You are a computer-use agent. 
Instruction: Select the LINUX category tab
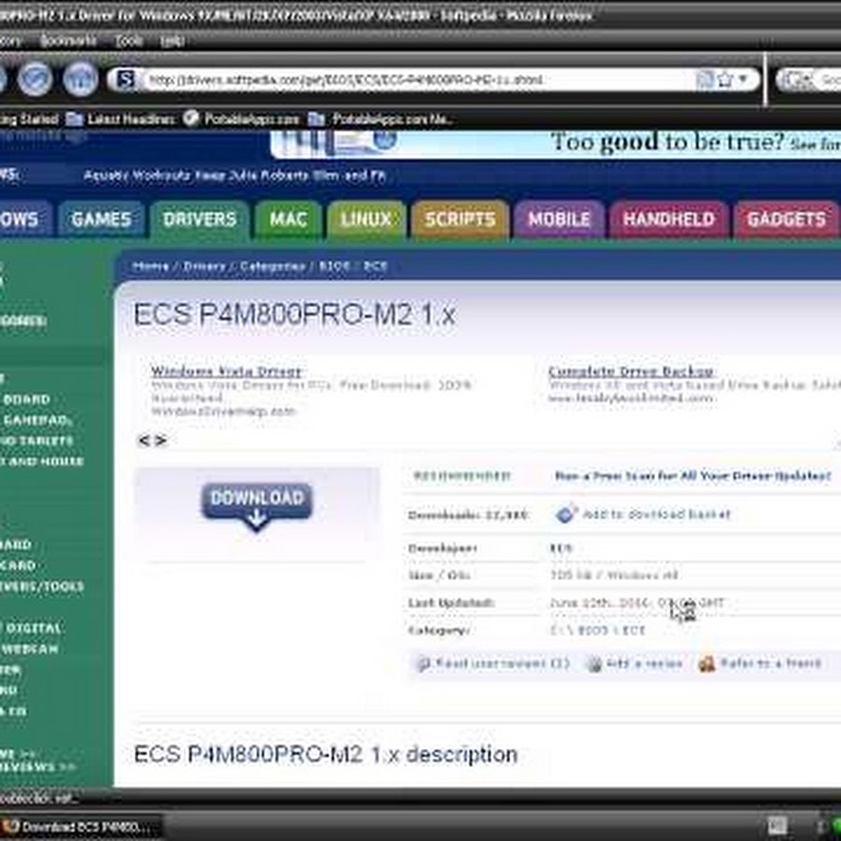pyautogui.click(x=365, y=220)
